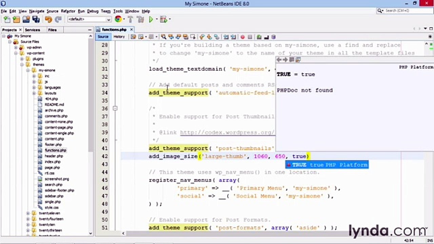Click the New File toolbar icon
The width and height of the screenshot is (434, 244).
pyautogui.click(x=7, y=20)
